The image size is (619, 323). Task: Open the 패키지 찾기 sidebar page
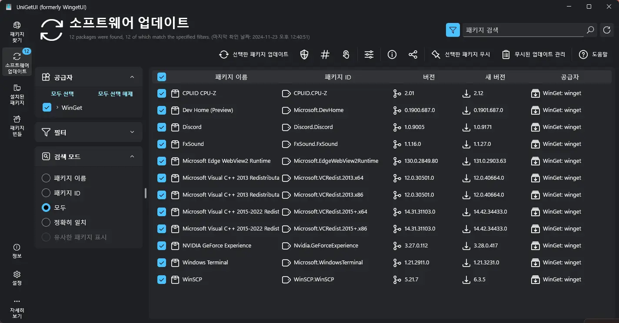coord(17,33)
